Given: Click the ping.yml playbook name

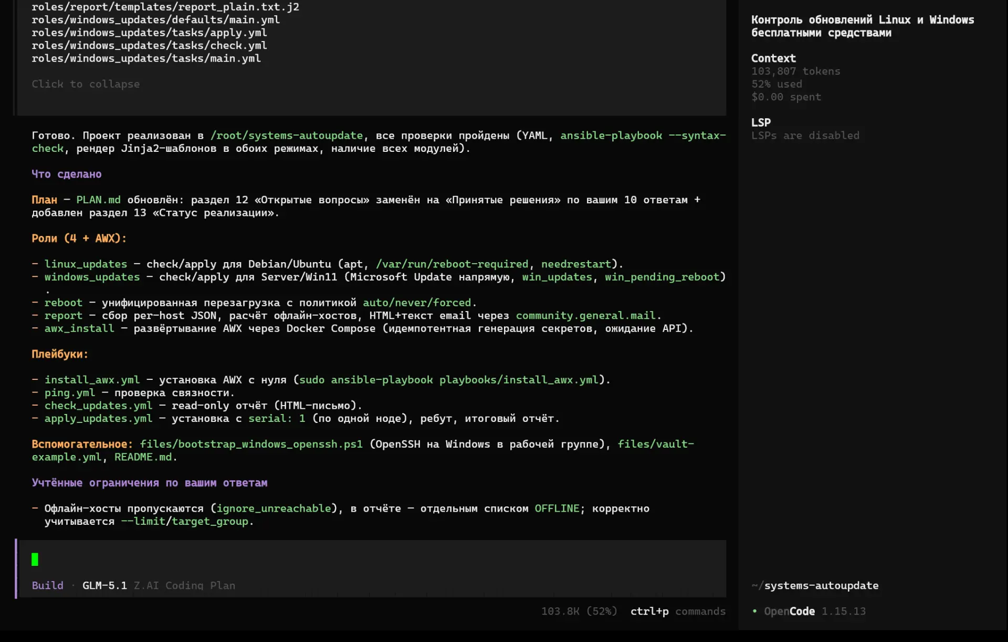Looking at the screenshot, I should click(70, 392).
